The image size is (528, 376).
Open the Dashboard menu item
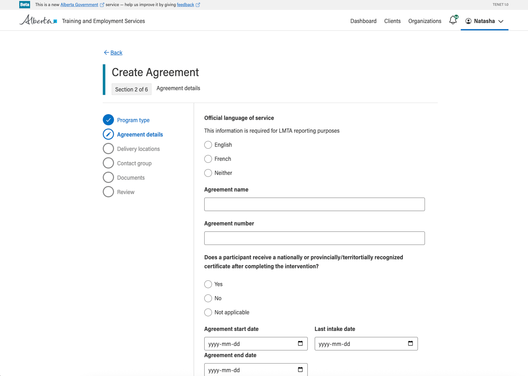click(x=363, y=21)
